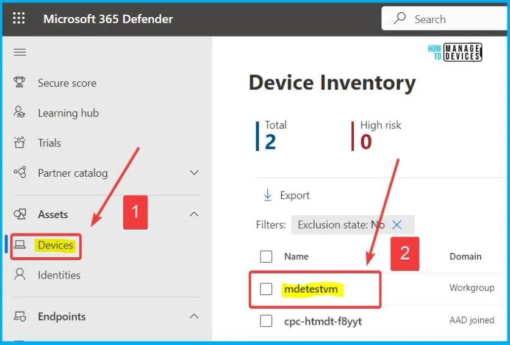The width and height of the screenshot is (510, 345).
Task: Select Partner catalog menu item
Action: pos(73,173)
